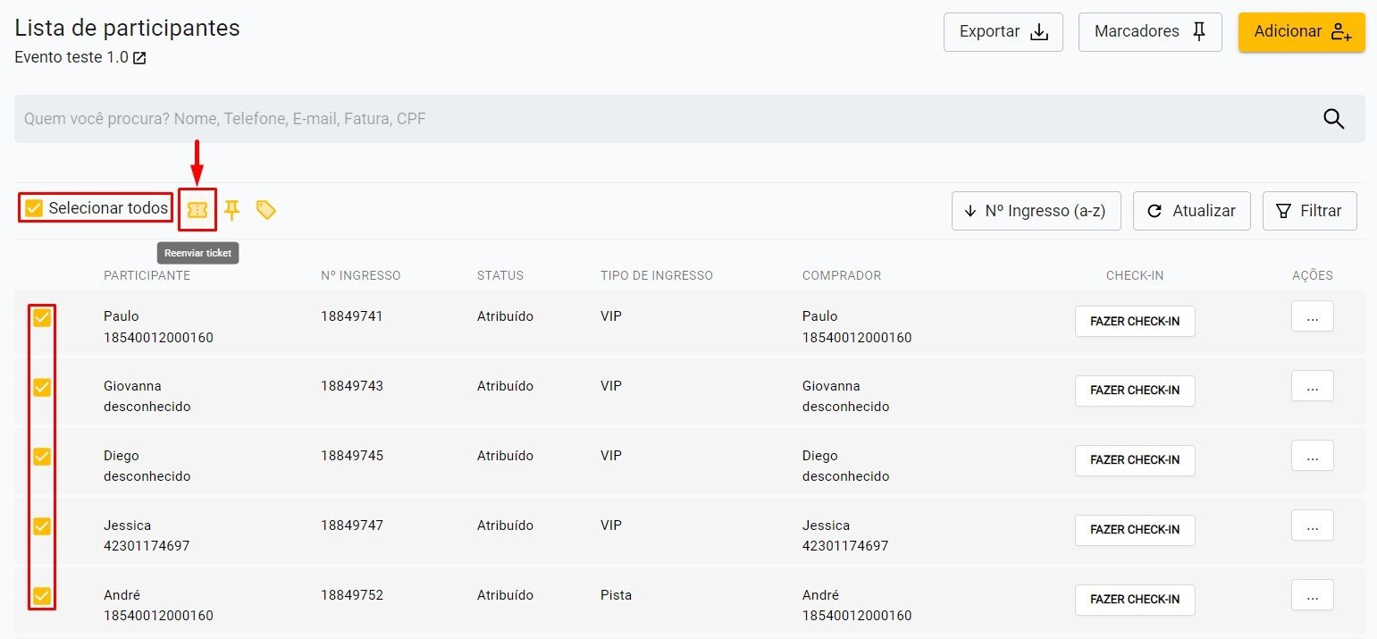Refresh the list with Atualizar
The image size is (1377, 639).
click(1191, 211)
